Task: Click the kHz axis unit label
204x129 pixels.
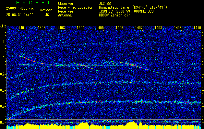Action: (x=3, y=26)
